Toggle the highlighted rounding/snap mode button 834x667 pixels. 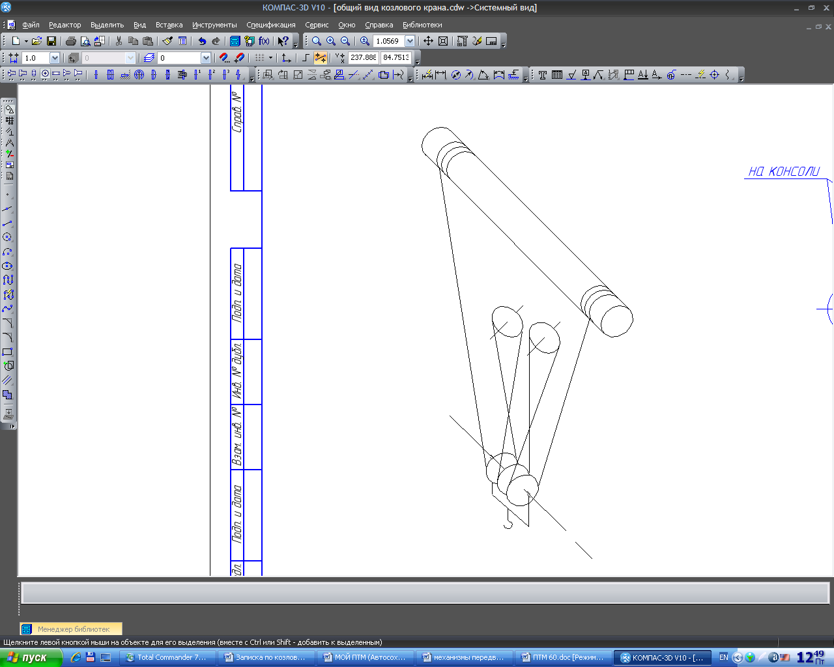(321, 58)
